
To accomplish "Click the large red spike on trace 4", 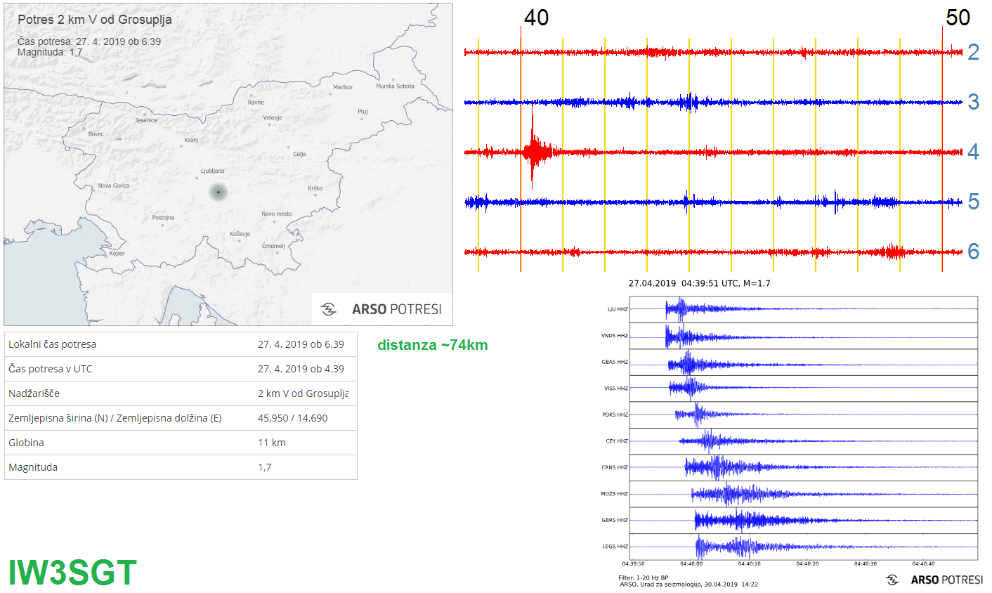I will click(x=533, y=150).
